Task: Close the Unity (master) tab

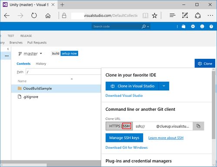Action: pos(53,5)
